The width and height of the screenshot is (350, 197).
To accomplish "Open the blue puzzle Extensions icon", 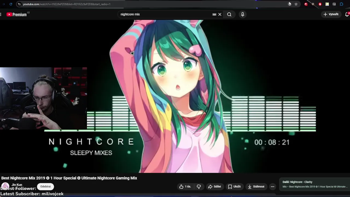I will tap(341, 4).
